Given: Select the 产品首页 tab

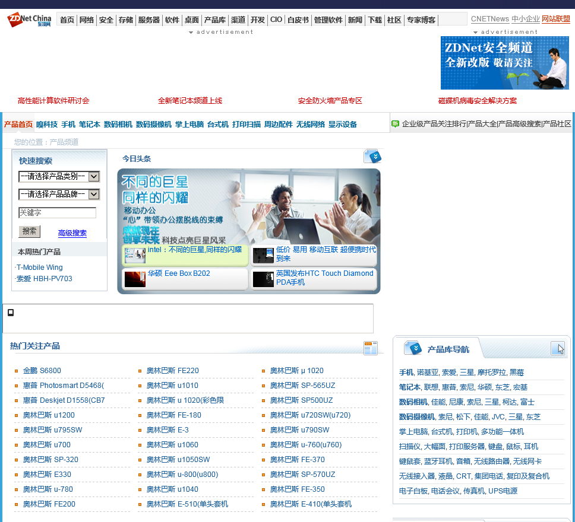Looking at the screenshot, I should [18, 125].
